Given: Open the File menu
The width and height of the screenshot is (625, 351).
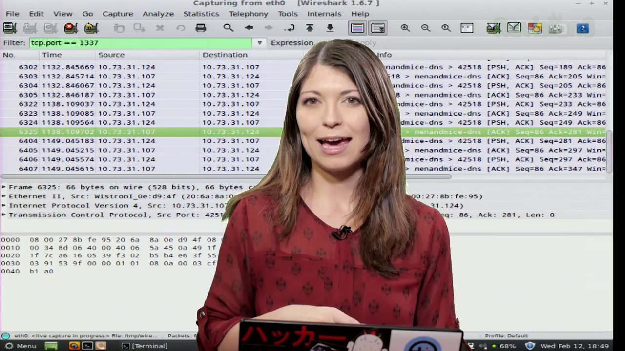Looking at the screenshot, I should tap(12, 14).
